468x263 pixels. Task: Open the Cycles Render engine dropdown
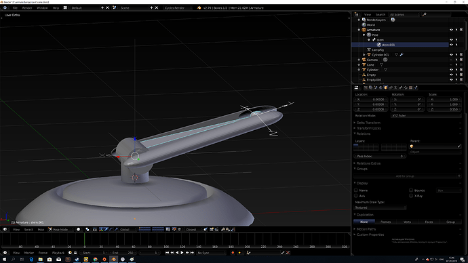tap(178, 7)
